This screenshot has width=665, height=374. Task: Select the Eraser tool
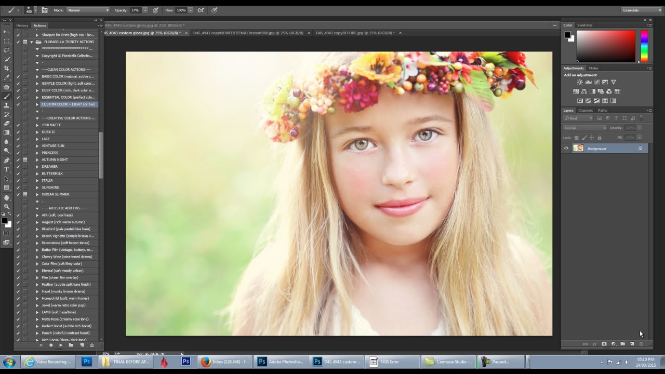[x=7, y=124]
